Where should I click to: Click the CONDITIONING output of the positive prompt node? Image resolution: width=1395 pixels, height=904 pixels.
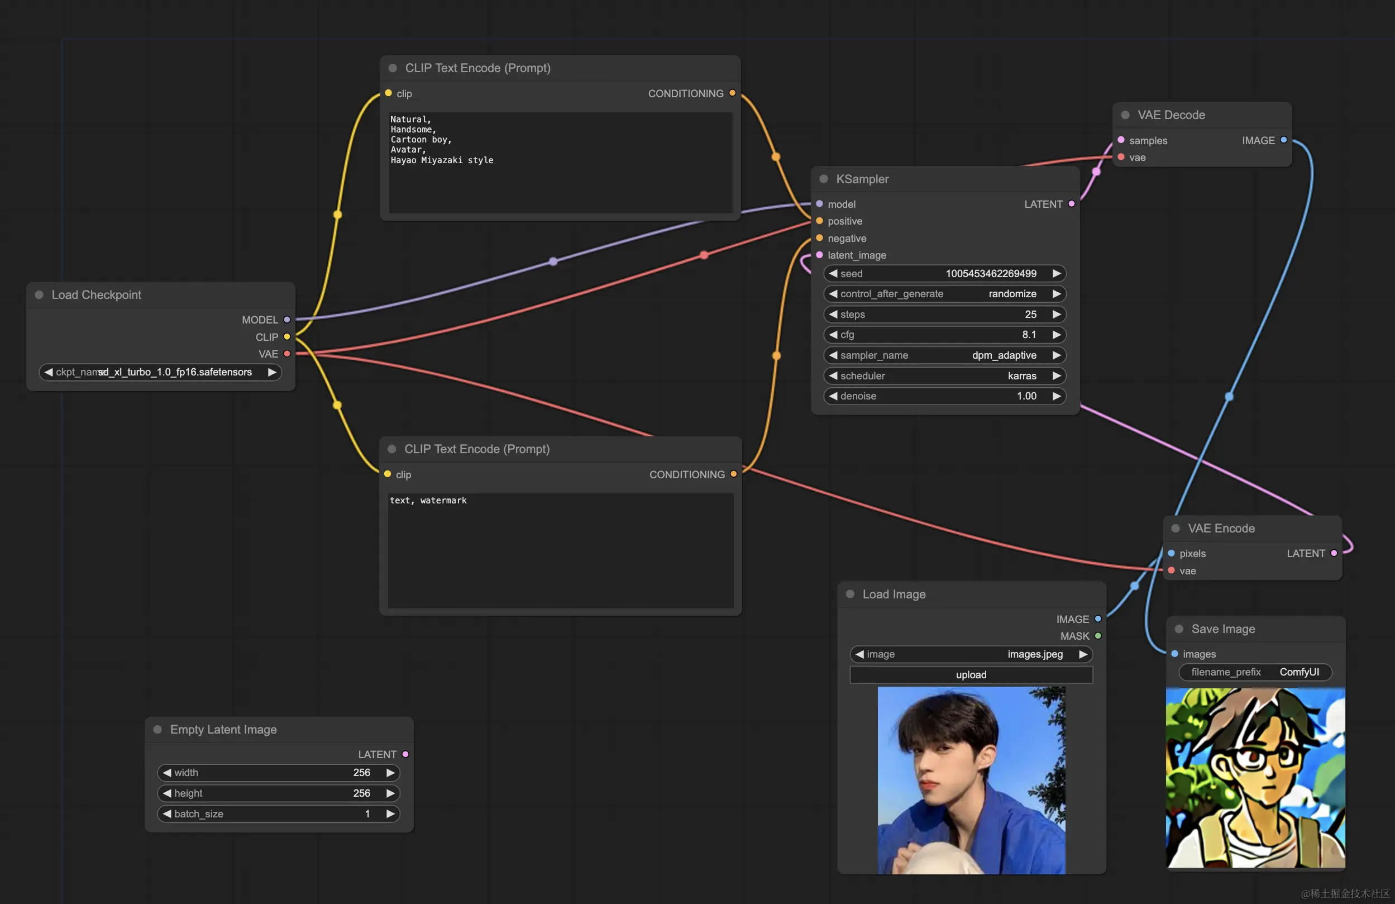coord(732,93)
